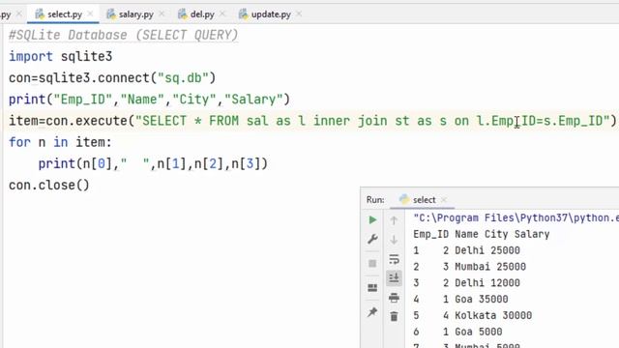Screen dimensions: 619x348
Task: Close the update.py tab
Action: (x=299, y=14)
